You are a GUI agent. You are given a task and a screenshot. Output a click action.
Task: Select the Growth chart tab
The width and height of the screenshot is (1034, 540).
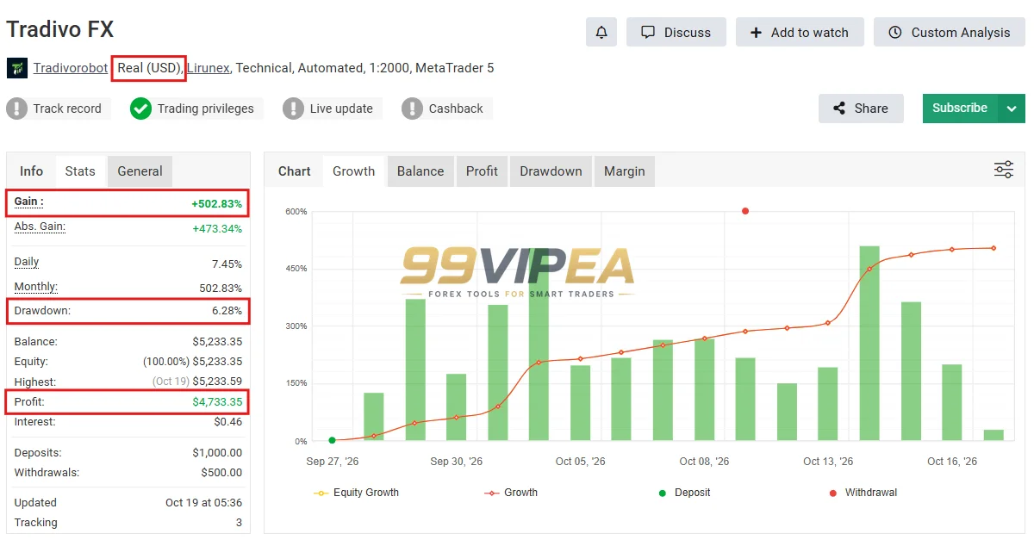[x=353, y=171]
